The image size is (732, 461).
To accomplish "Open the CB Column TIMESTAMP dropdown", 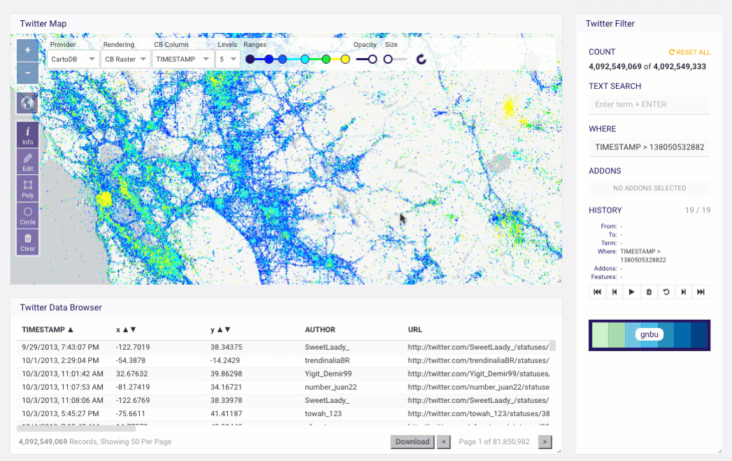I will pos(182,59).
